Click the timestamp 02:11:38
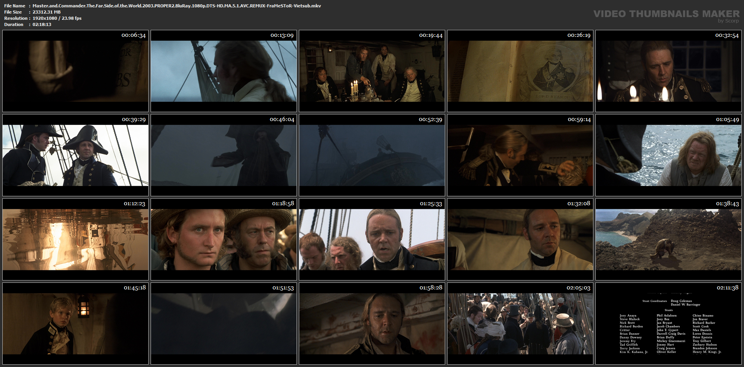 pyautogui.click(x=728, y=288)
